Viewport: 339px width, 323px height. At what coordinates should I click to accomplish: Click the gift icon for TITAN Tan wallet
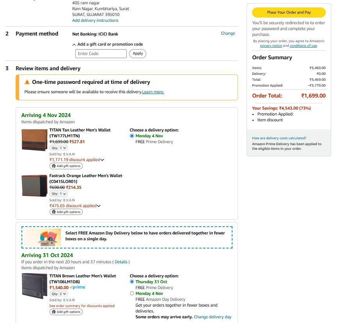click(54, 166)
